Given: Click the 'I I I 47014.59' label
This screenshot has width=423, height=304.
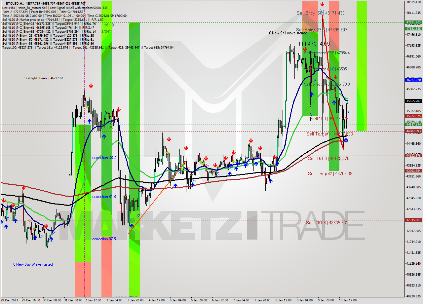Looking at the screenshot, I should click(x=314, y=44).
